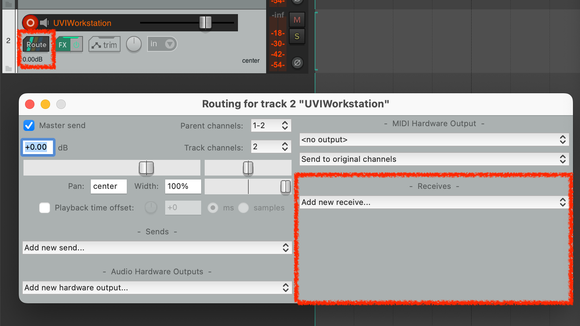Image resolution: width=580 pixels, height=326 pixels.
Task: Click the UVIWorkstation track volume fader
Action: click(205, 23)
